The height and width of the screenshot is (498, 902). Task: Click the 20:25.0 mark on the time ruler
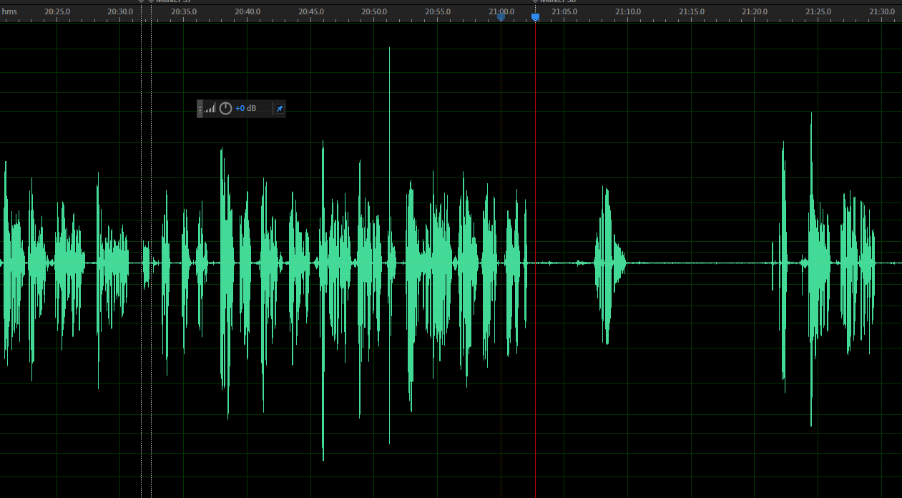[57, 11]
